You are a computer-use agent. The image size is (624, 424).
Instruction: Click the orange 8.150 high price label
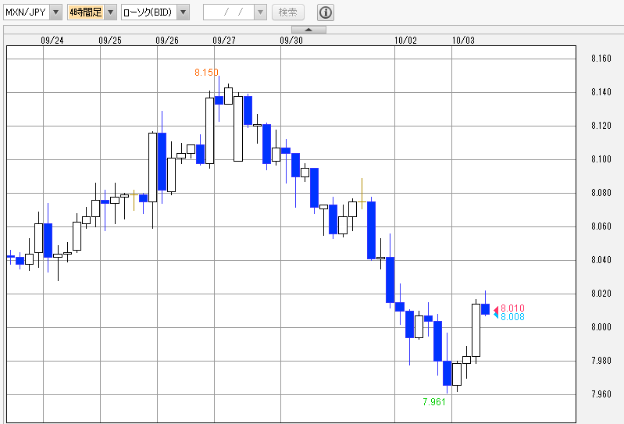tap(206, 73)
